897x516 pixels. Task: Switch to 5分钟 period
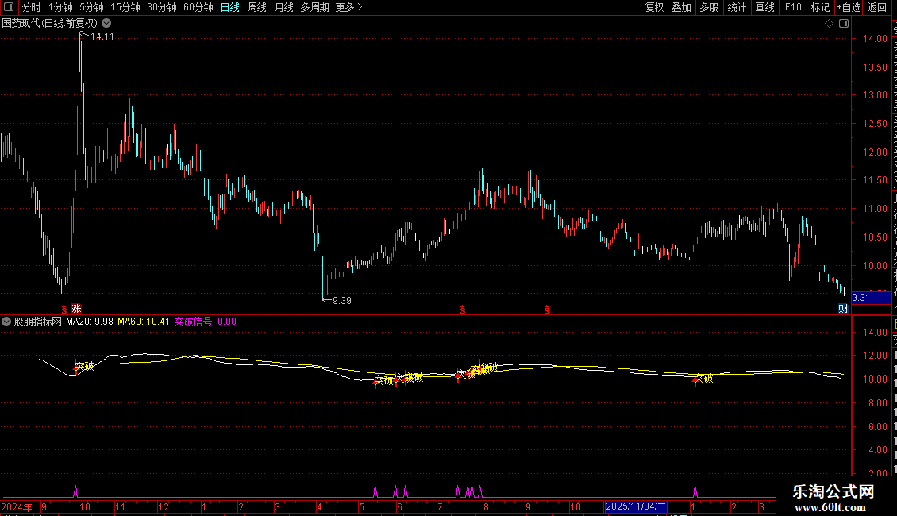pos(91,7)
